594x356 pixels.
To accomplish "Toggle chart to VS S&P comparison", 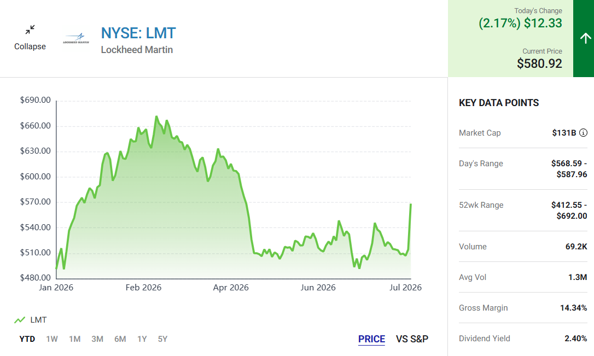I will (412, 339).
